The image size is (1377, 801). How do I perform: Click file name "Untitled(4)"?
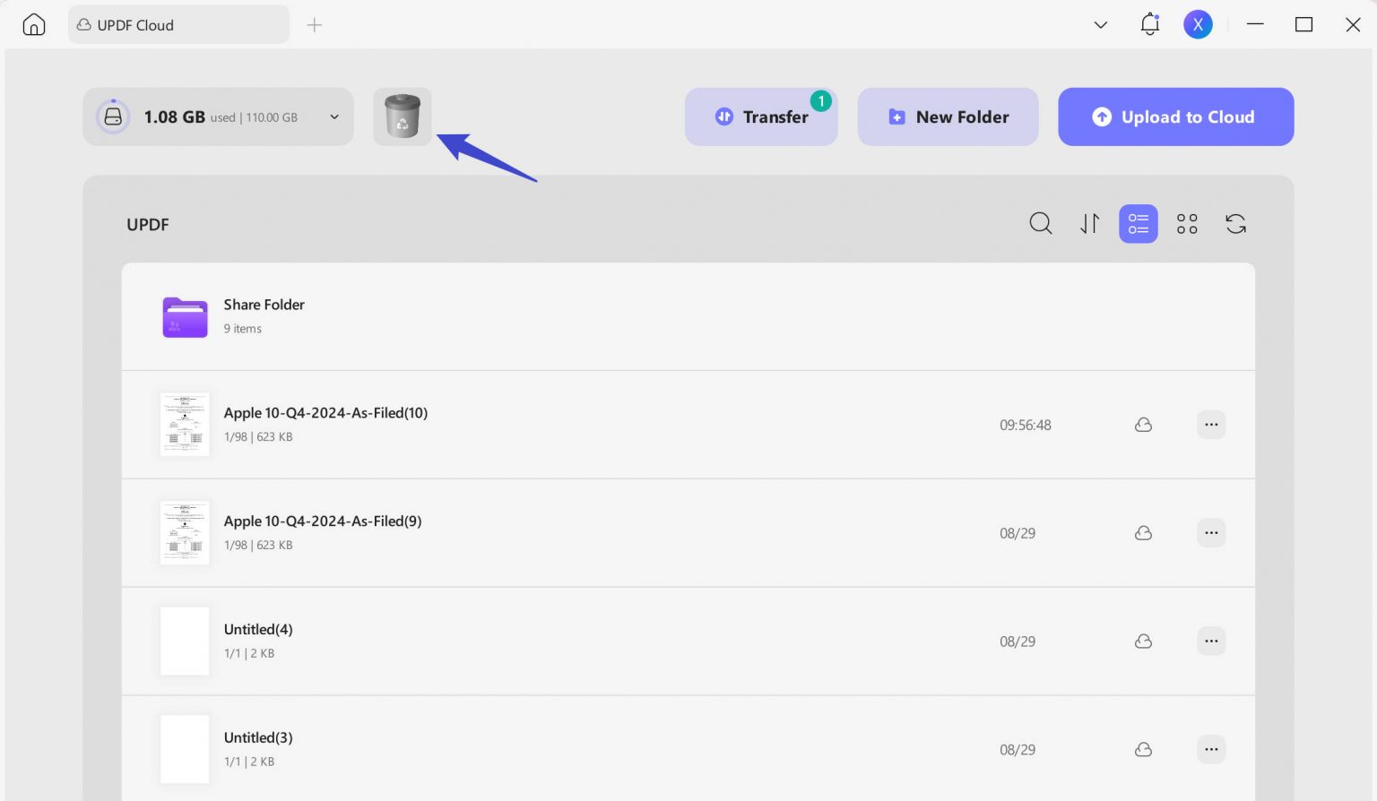(x=258, y=630)
